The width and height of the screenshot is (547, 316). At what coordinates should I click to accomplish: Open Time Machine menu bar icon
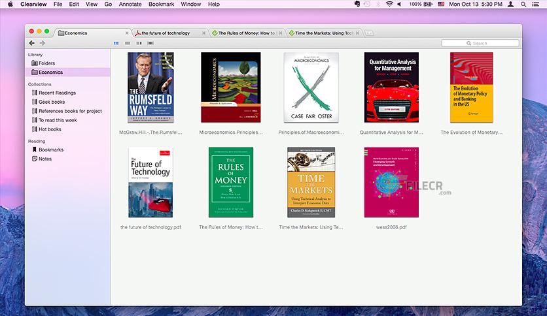367,4
